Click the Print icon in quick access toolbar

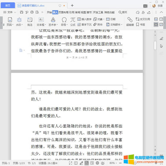point(32,12)
